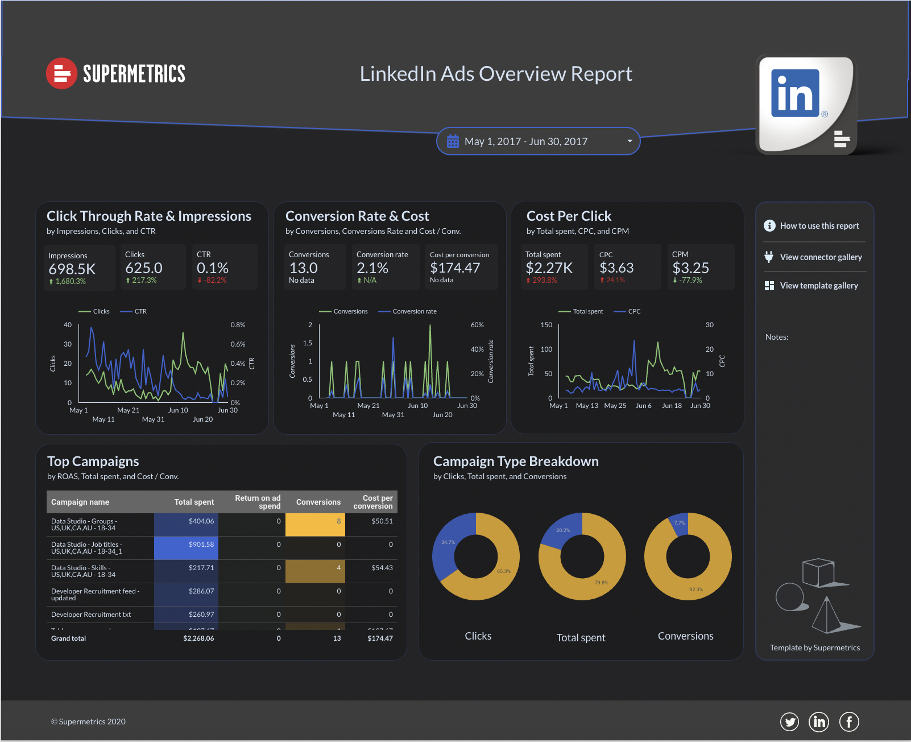Viewport: 911px width, 742px height.
Task: Click CTR legend entry in first chart
Action: 134,311
